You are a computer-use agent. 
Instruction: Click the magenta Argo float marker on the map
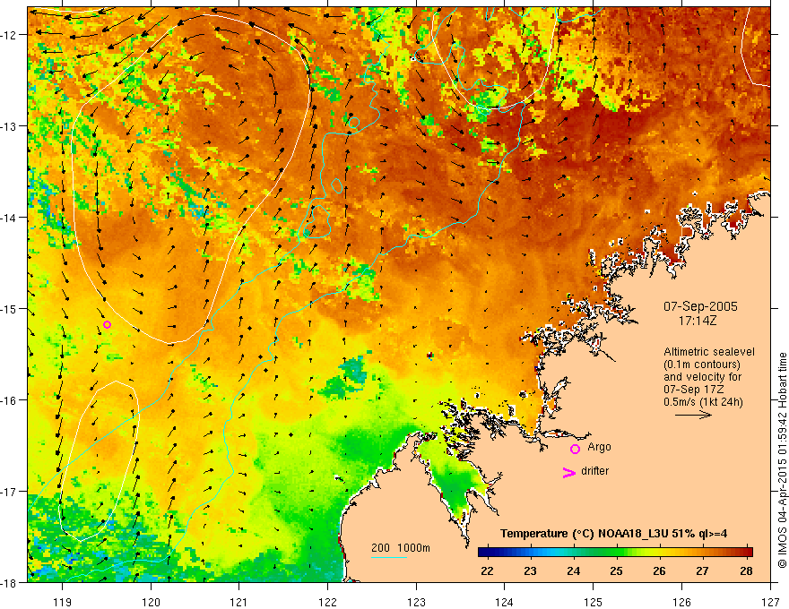point(108,324)
